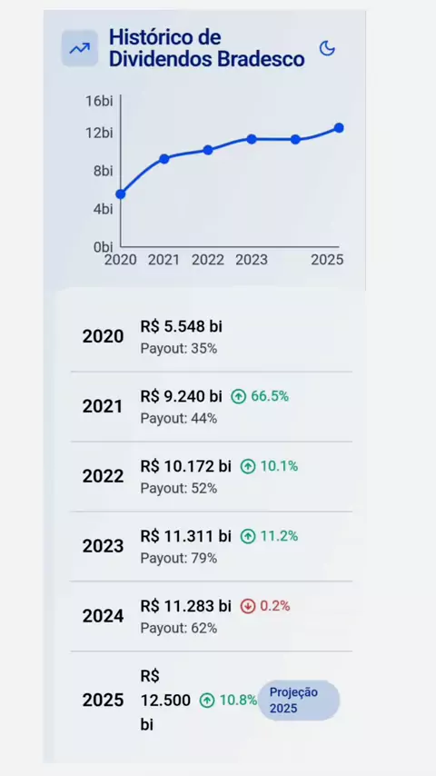Open the 2023 row showing R$ 11.311 bi
436x776 pixels.
212,546
